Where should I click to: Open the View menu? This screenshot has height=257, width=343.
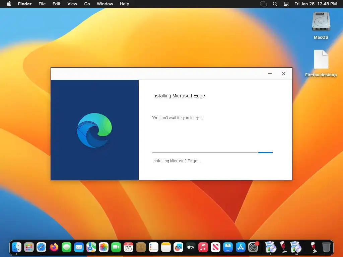pos(72,4)
